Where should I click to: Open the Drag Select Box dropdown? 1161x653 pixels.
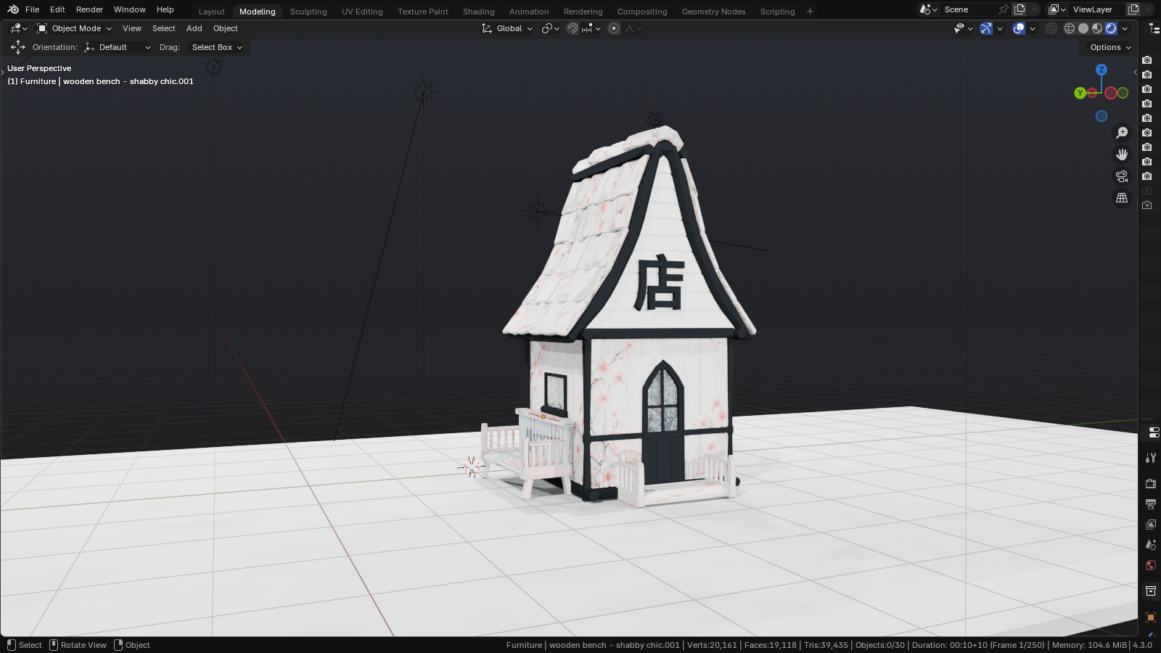point(217,47)
